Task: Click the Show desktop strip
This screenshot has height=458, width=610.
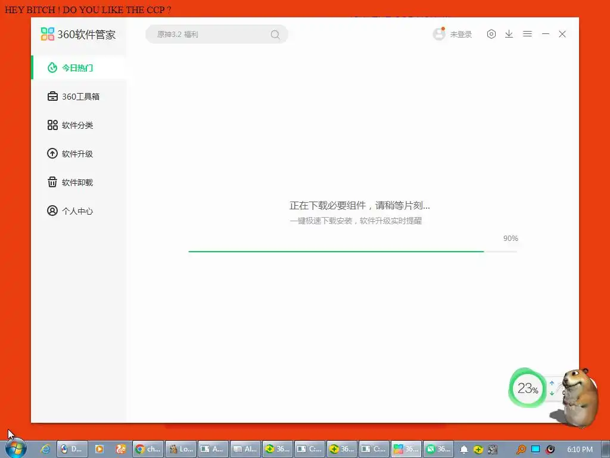Action: click(x=606, y=449)
